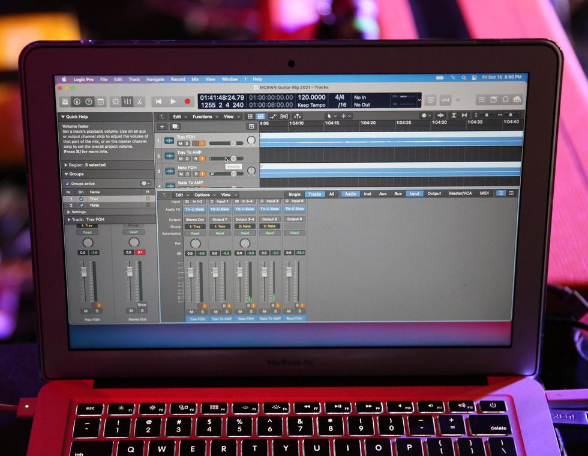
Task: Open the Toolbar button in the control bar
Action: pyautogui.click(x=101, y=102)
